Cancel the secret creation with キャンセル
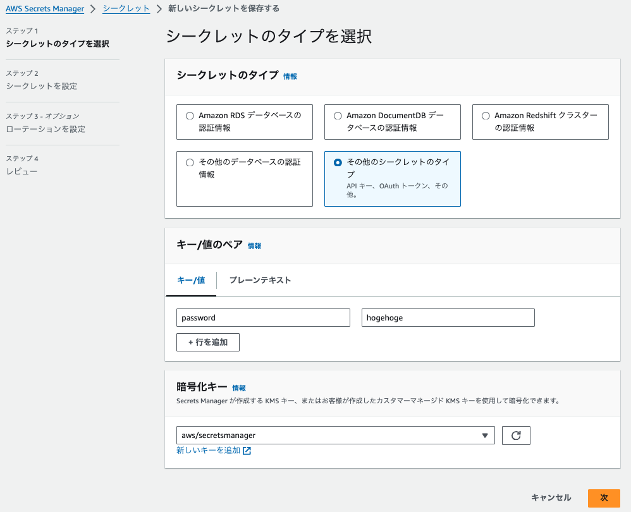631x512 pixels. [551, 497]
